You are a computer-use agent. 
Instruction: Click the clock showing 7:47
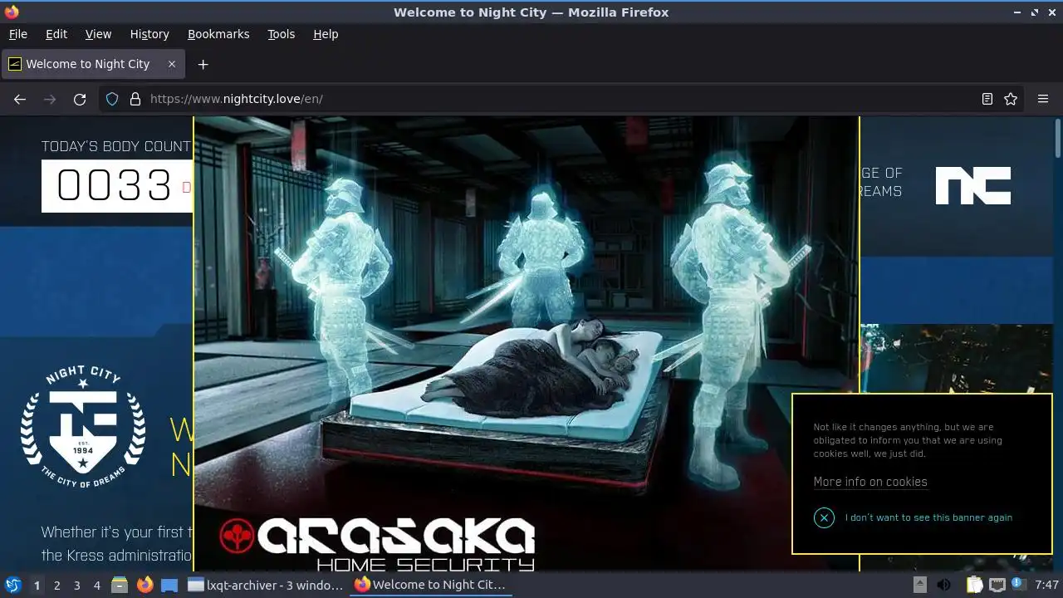pyautogui.click(x=1047, y=585)
